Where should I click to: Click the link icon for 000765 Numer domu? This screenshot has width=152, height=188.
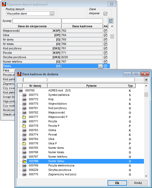click(x=24, y=148)
